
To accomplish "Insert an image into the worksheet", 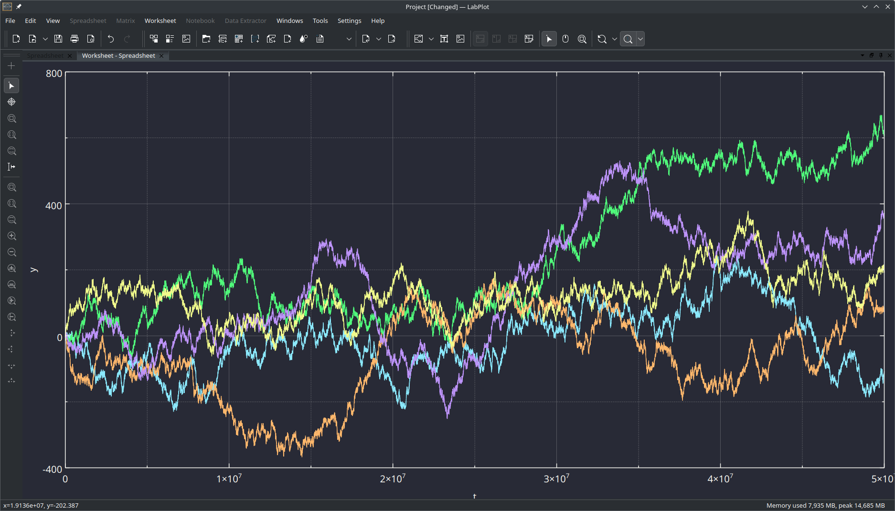I will click(460, 39).
